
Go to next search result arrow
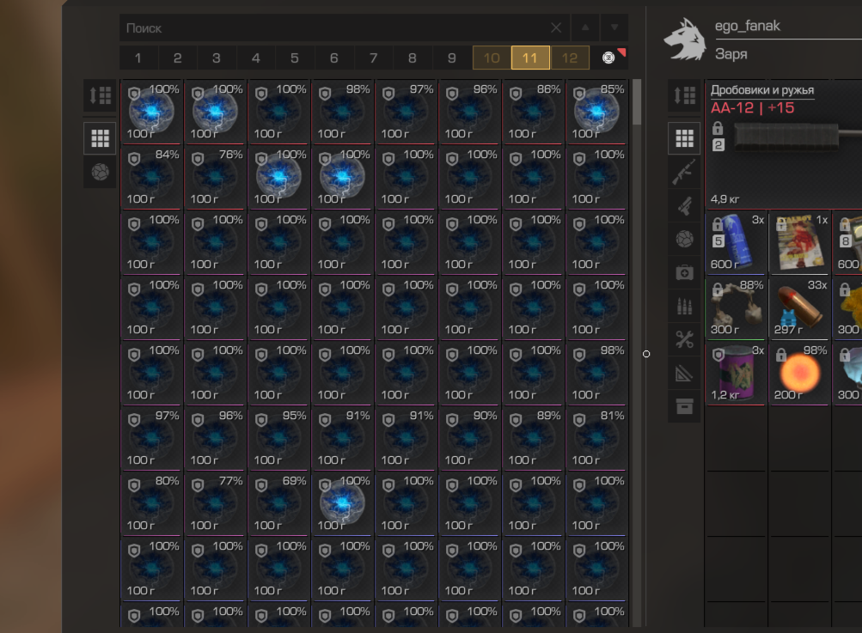click(x=614, y=27)
